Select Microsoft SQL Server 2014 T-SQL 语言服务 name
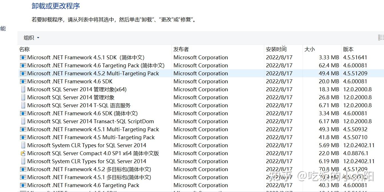Viewport: 384px width, 192px height. 79,105
